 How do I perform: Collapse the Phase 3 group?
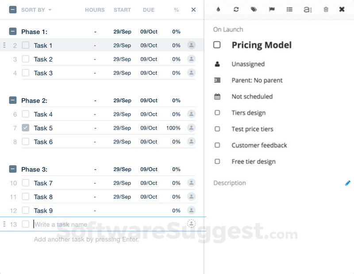13,169
